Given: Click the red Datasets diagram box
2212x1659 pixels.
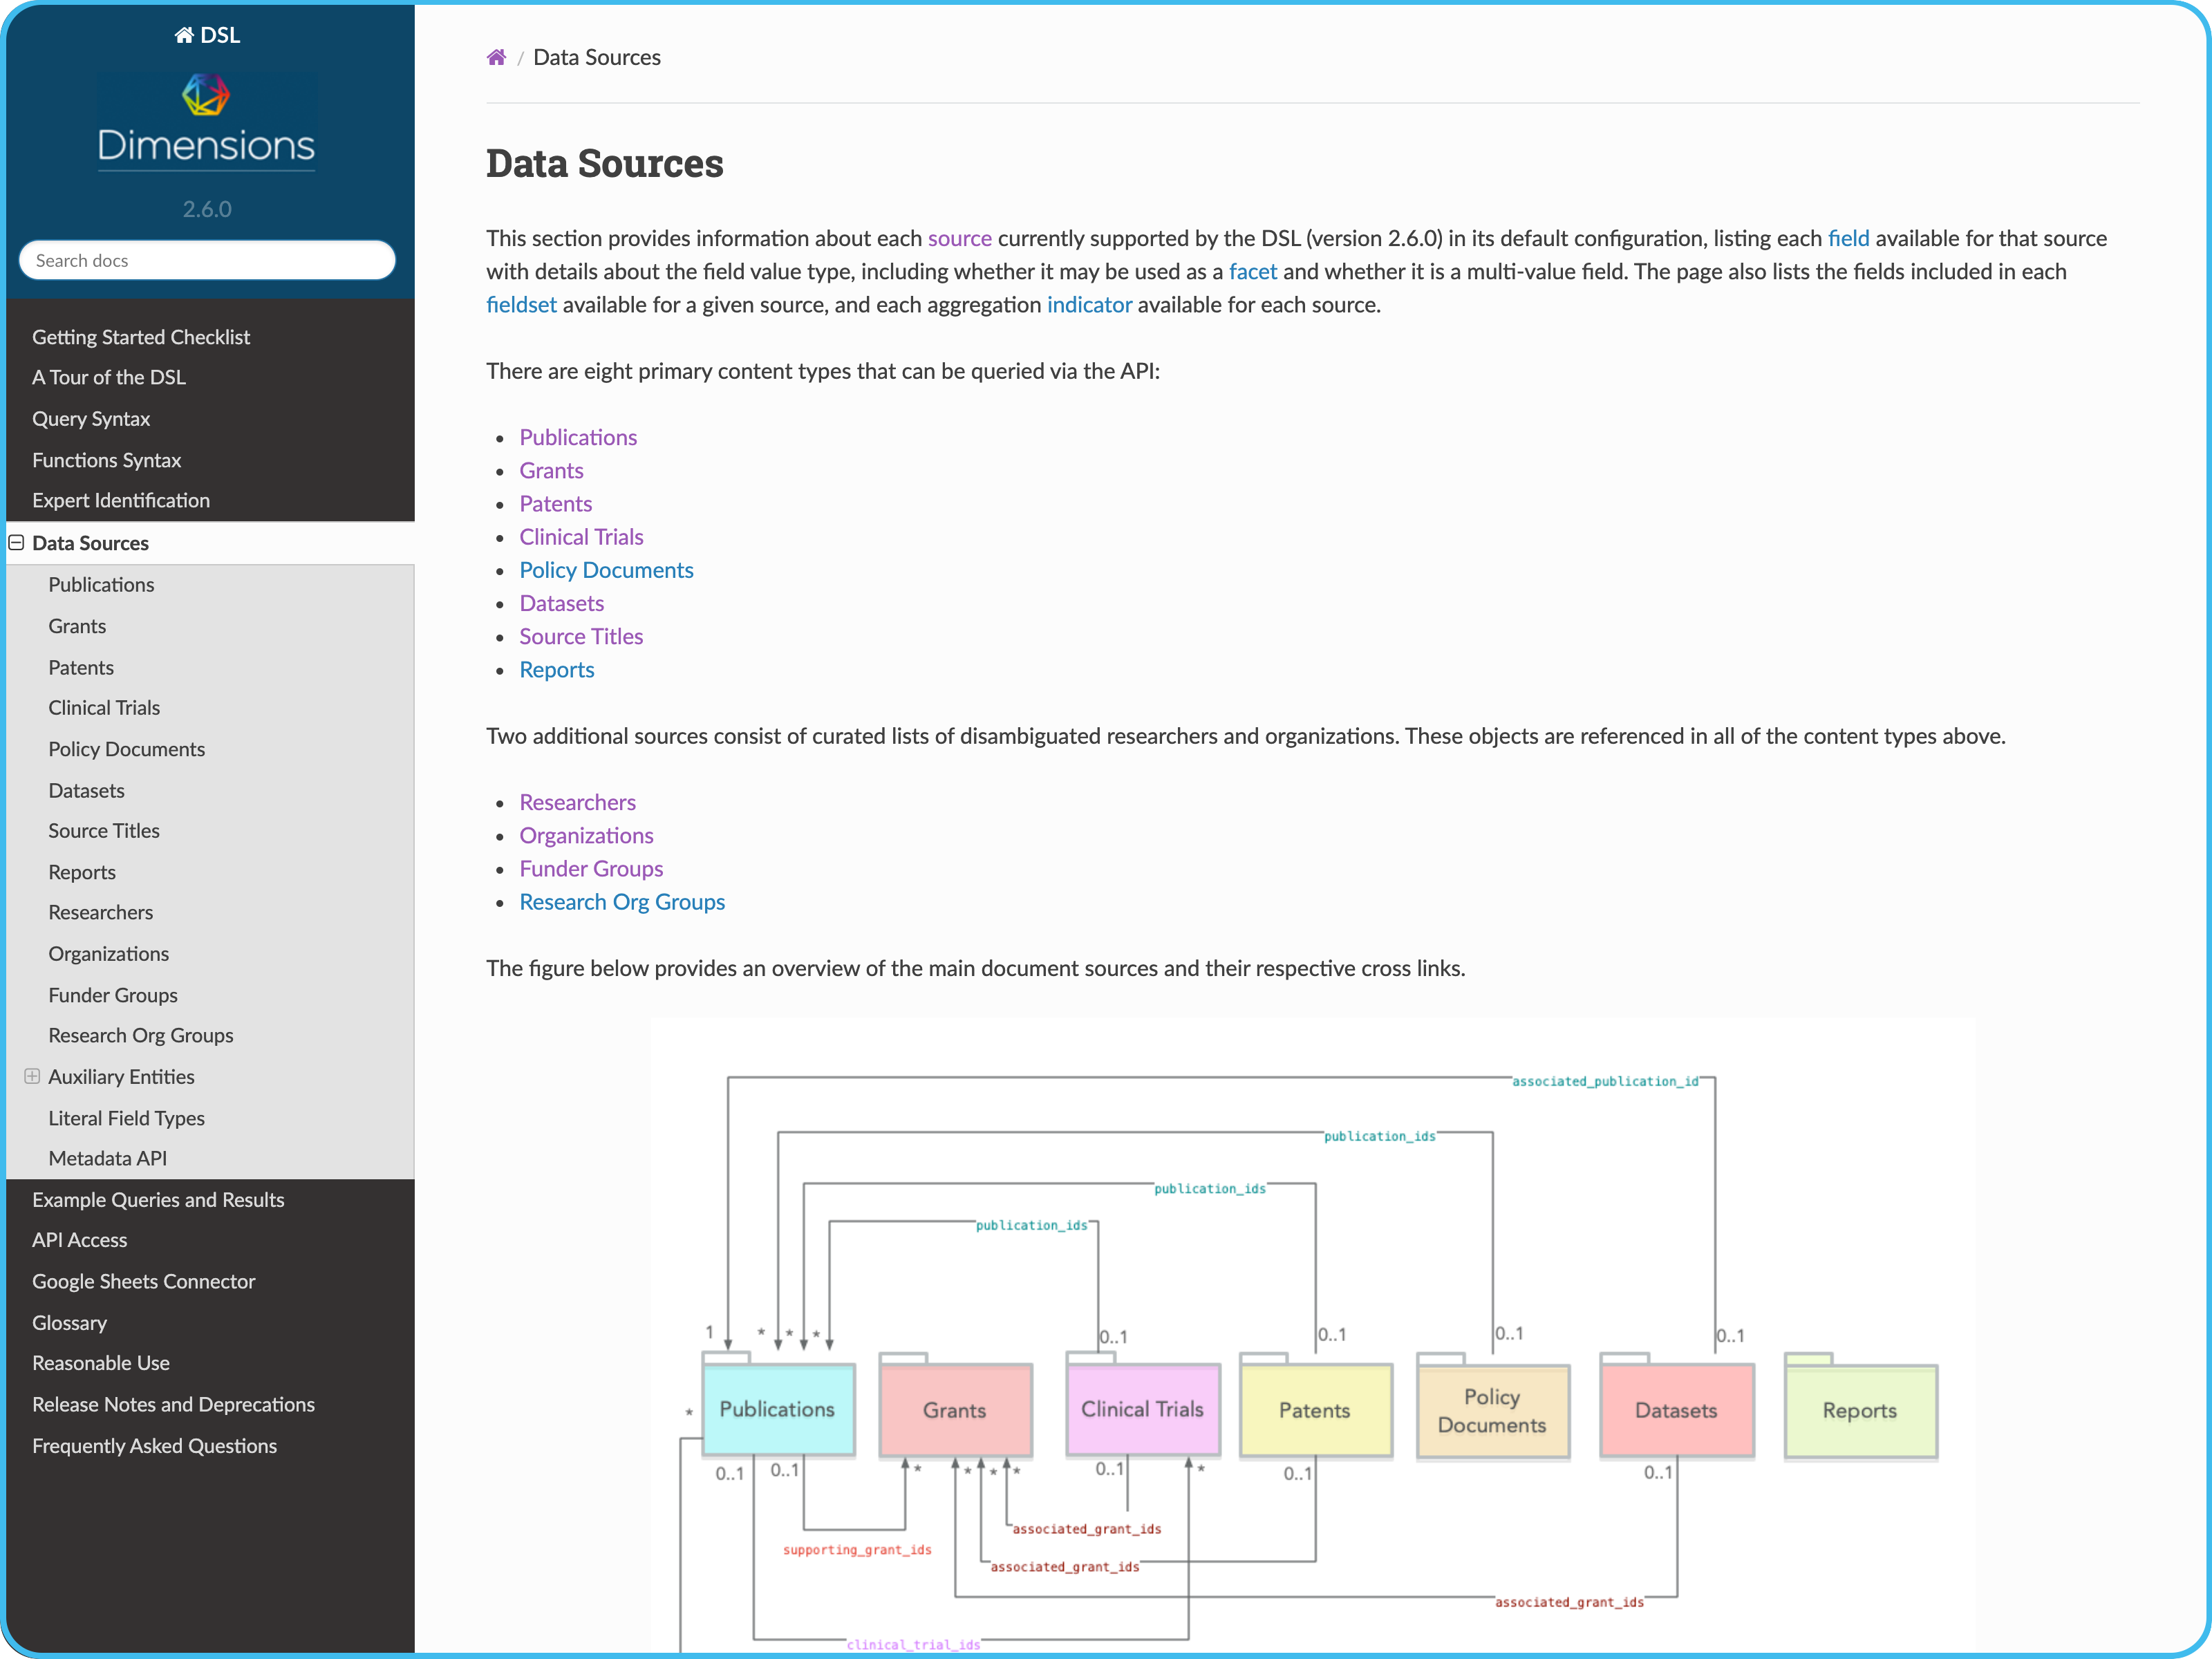Looking at the screenshot, I should coord(1676,1411).
